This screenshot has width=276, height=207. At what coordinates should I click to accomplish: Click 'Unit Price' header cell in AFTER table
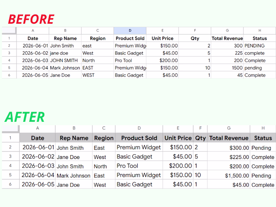(178, 138)
